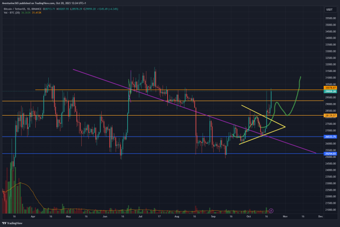This screenshot has width=340, height=227.
Task: Click the Oct label on time axis
Action: click(248, 216)
